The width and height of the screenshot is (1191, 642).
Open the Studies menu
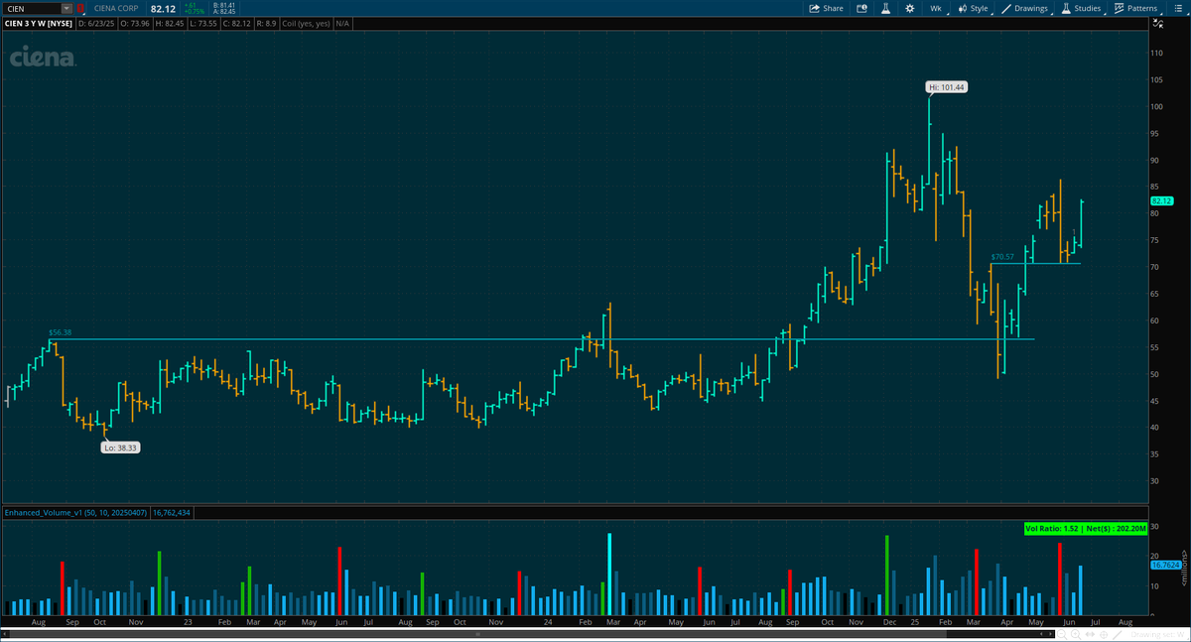click(x=1081, y=8)
